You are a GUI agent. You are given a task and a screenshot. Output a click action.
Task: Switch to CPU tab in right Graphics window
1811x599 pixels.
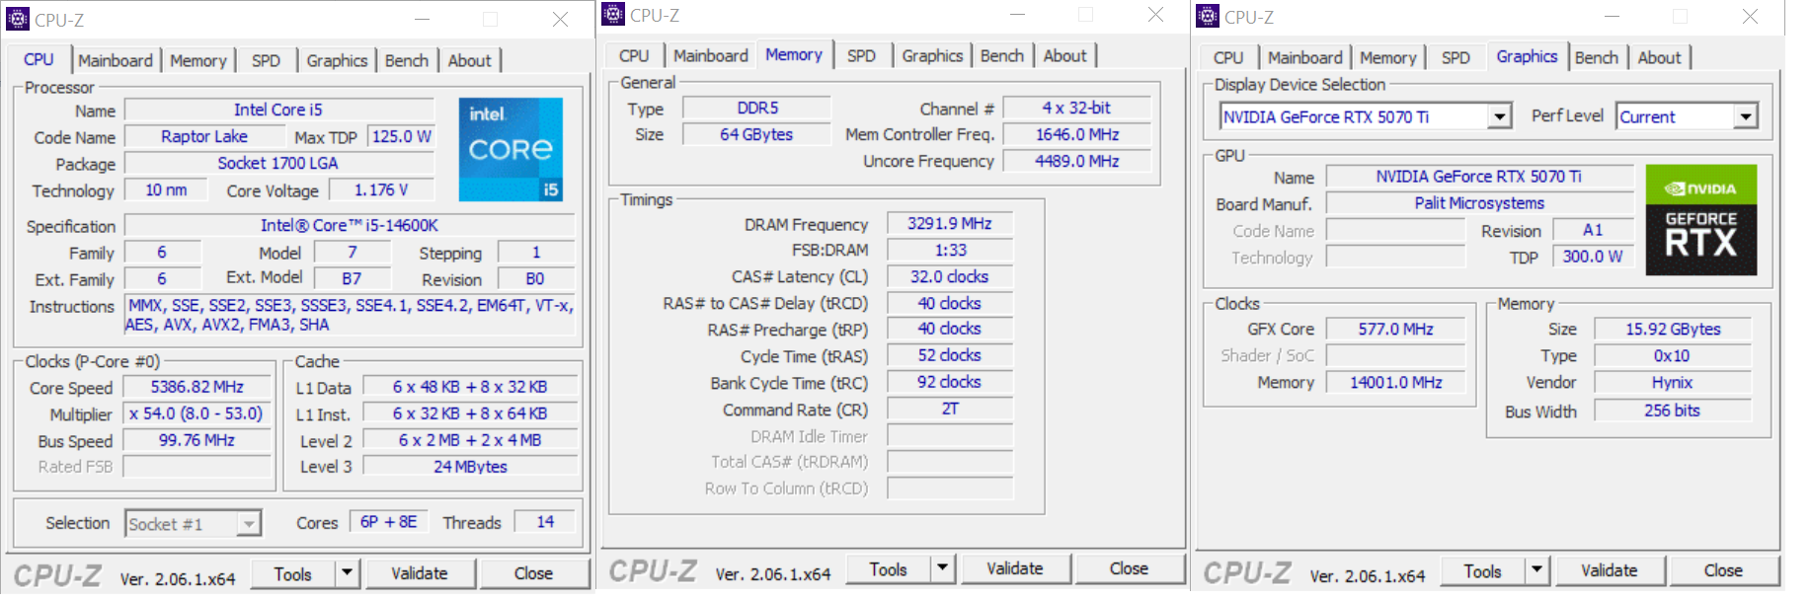tap(1228, 57)
